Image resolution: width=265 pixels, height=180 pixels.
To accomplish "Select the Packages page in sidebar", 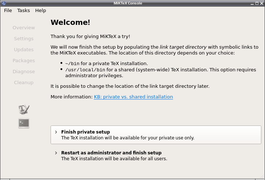I will pos(24,61).
